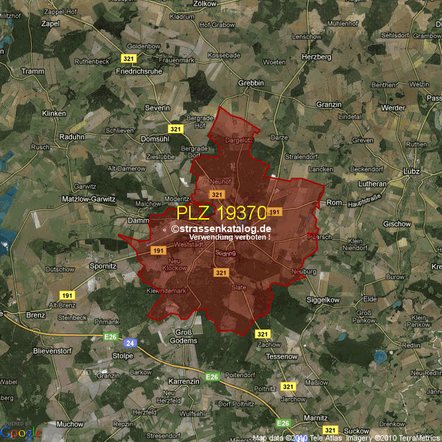Select the 321 road shield near Zachow
The image size is (442, 442).
click(x=262, y=334)
